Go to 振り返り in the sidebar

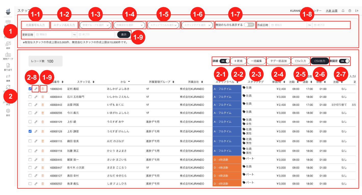pyautogui.click(x=8, y=67)
